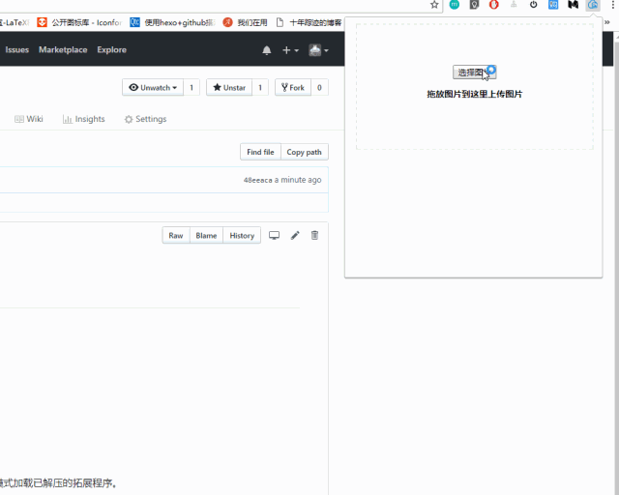The image size is (619, 495).
Task: Open the 我们在用 bookmark
Action: click(x=245, y=22)
